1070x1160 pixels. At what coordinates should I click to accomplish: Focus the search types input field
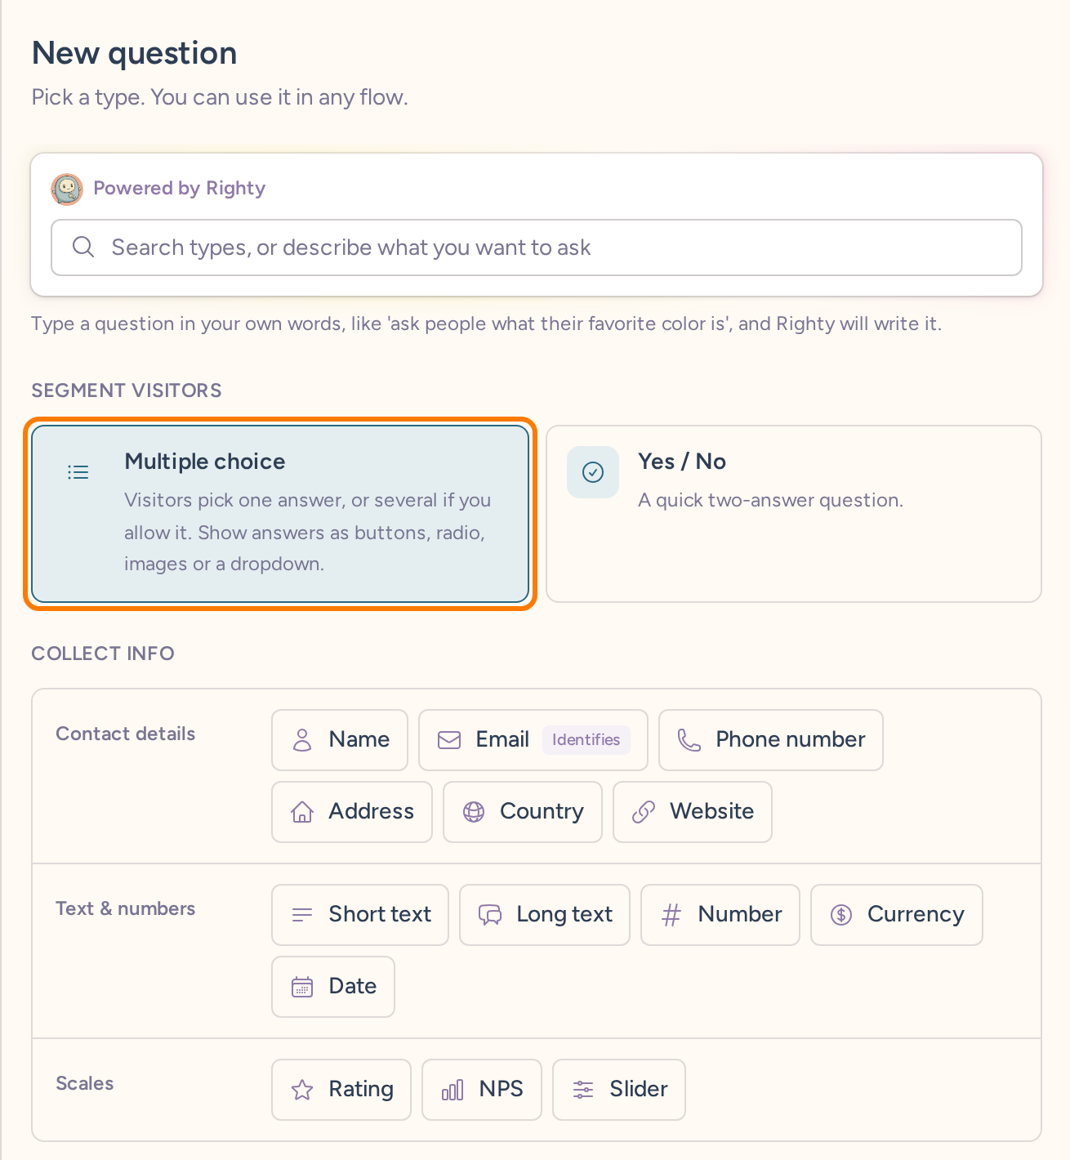(x=537, y=248)
